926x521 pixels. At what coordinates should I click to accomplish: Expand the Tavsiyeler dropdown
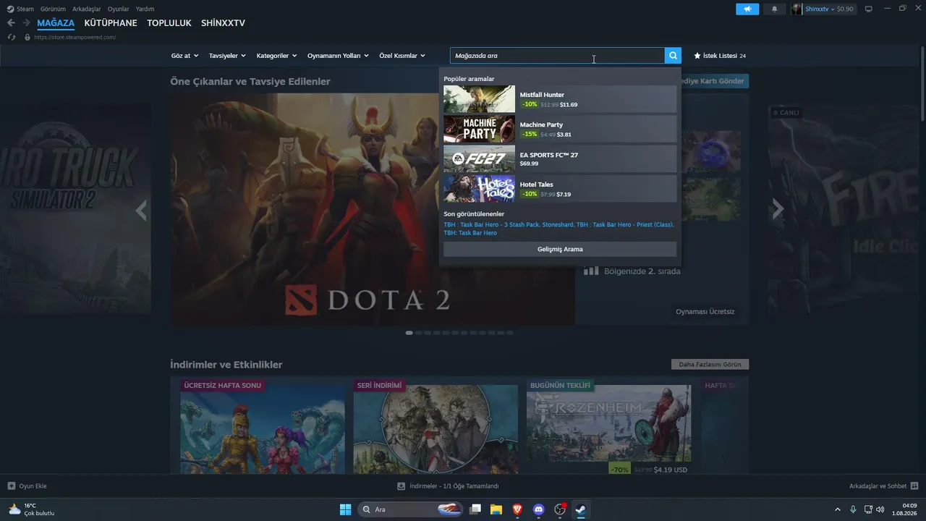coord(227,56)
